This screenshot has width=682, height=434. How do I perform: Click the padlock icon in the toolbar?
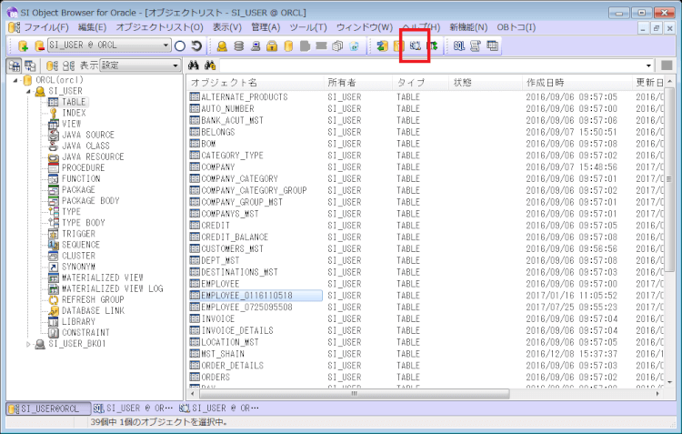point(272,45)
